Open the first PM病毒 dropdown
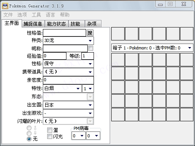 click(x=78, y=136)
